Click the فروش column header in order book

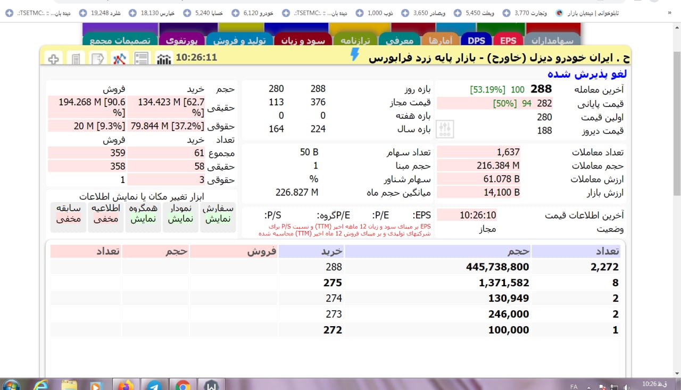[234, 251]
